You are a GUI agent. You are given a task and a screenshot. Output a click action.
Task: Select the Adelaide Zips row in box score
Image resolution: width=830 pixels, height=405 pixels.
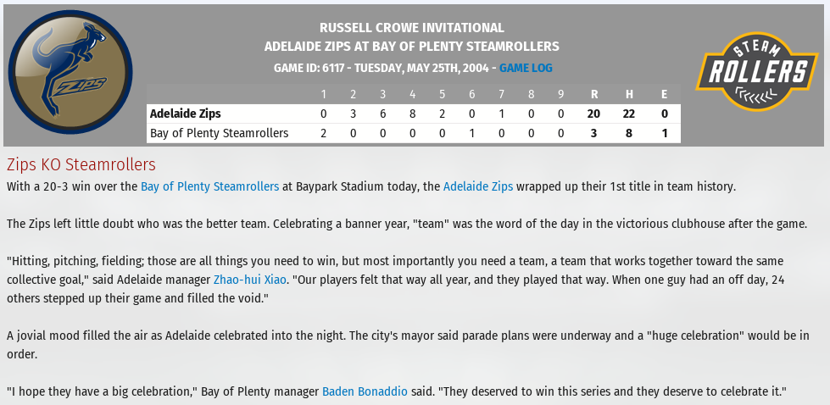click(x=414, y=114)
